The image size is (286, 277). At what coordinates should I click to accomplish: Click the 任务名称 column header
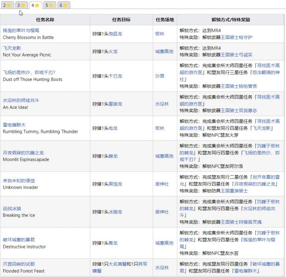pos(45,20)
